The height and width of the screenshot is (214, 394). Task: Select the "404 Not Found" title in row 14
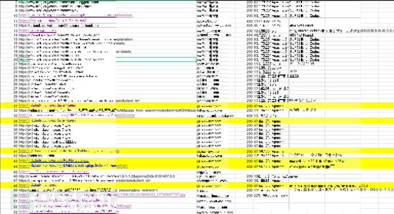(x=301, y=35)
